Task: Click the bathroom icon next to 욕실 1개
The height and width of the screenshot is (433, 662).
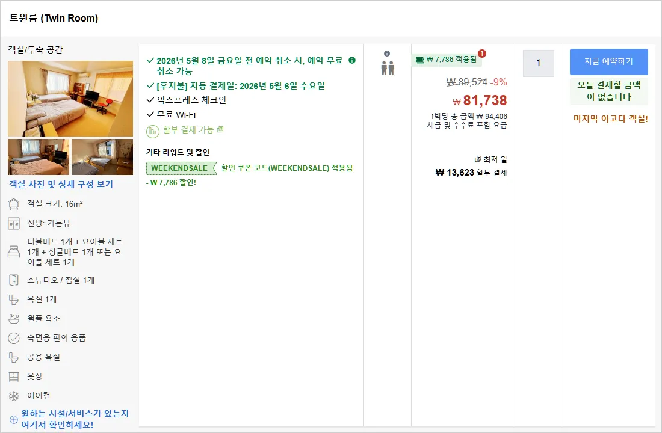Action: [14, 299]
